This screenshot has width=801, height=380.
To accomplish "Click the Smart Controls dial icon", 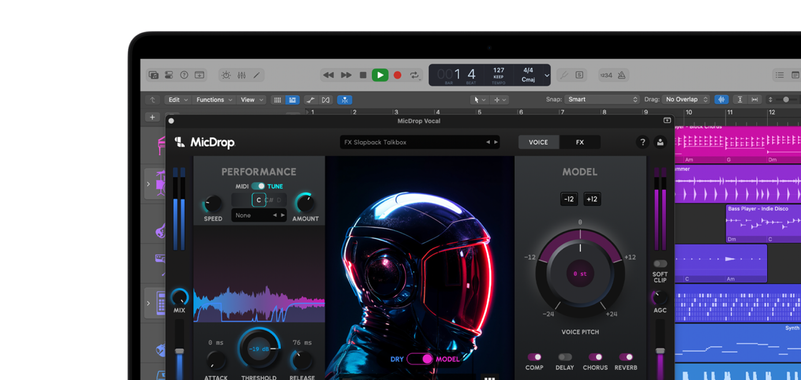I will (x=226, y=75).
